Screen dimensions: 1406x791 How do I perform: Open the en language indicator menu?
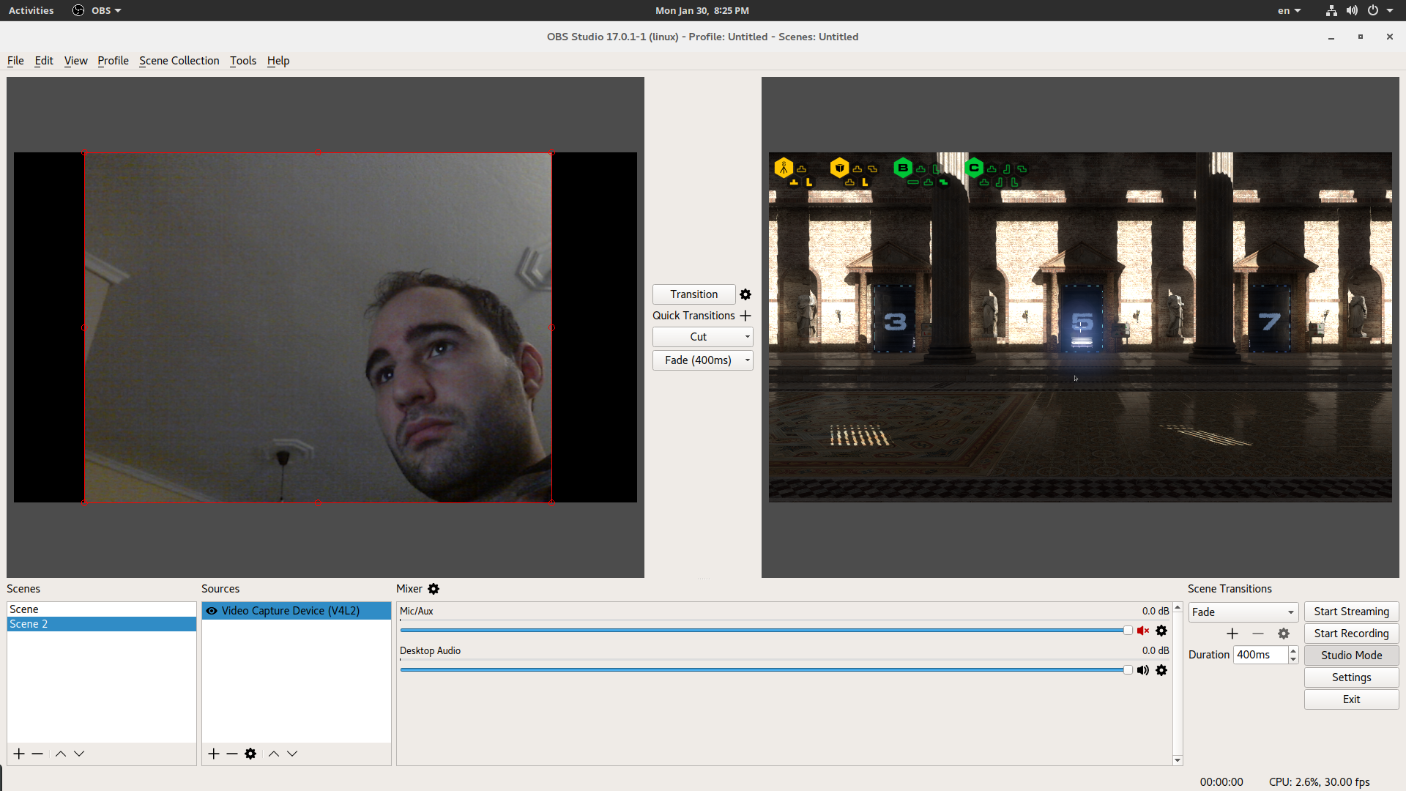(1289, 10)
